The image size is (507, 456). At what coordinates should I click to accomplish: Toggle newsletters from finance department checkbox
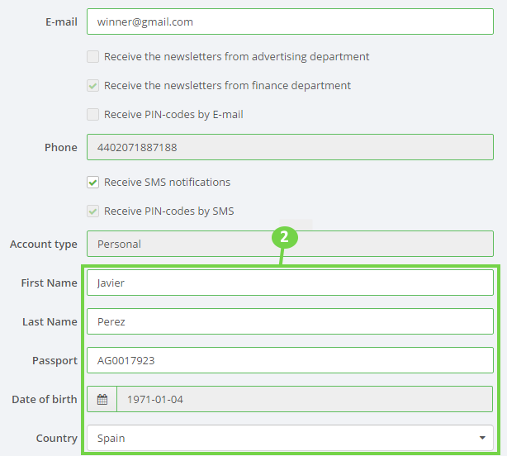tap(93, 86)
